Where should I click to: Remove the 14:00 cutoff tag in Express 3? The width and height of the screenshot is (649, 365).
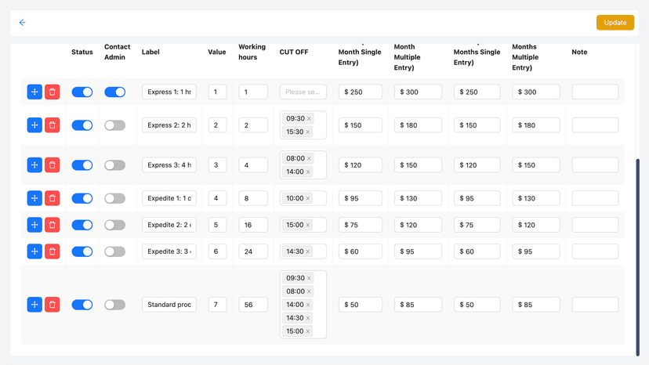click(x=308, y=172)
